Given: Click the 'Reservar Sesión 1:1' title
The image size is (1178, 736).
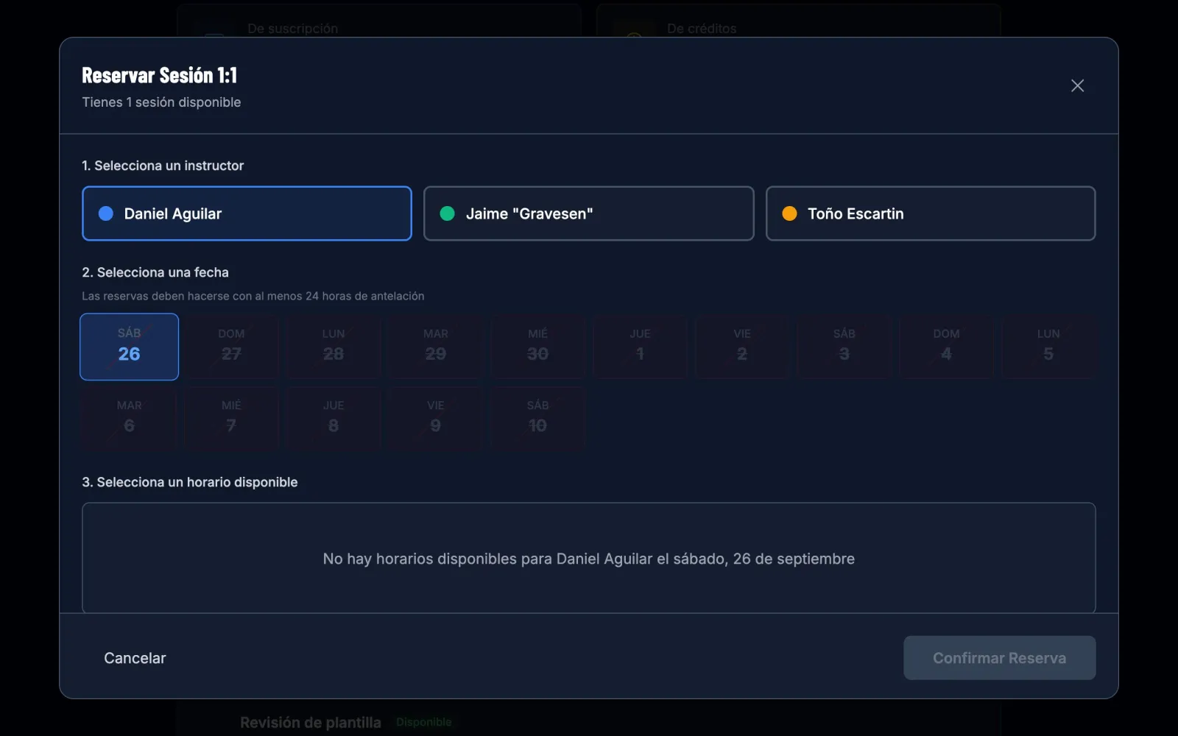Looking at the screenshot, I should (160, 75).
